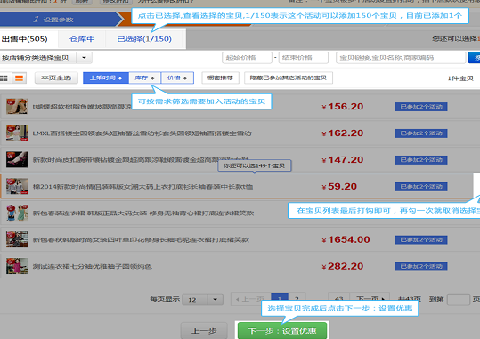Open the 仓库中 tab
Viewport: 480px width, 339px height.
click(x=82, y=39)
